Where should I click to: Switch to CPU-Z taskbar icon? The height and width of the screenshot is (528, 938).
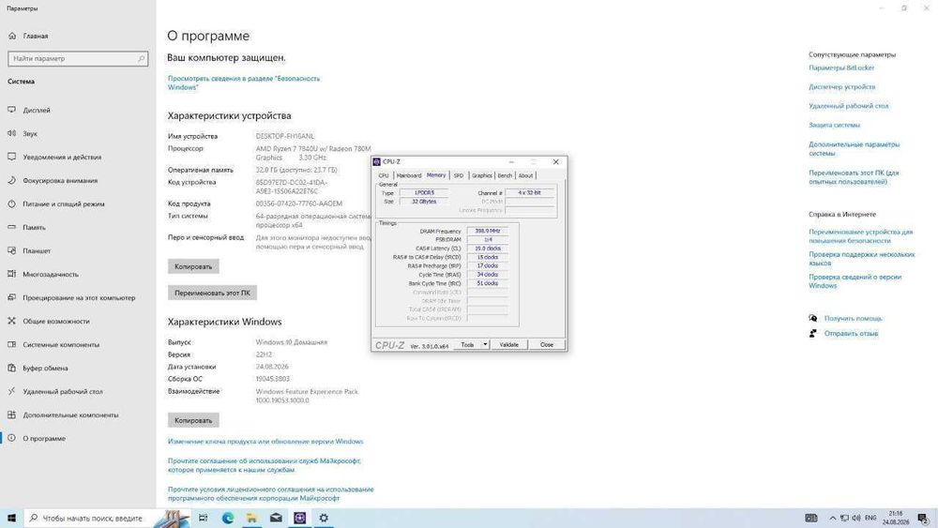(300, 518)
